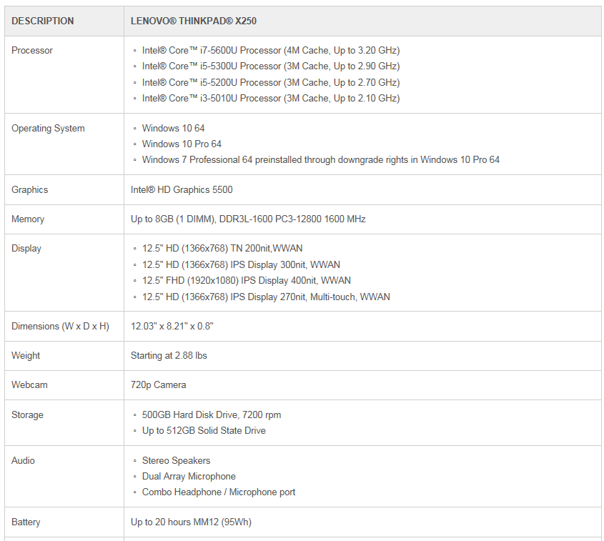Click the Combo Headphone / Microphone port line
Image resolution: width=604 pixels, height=541 pixels.
click(219, 492)
